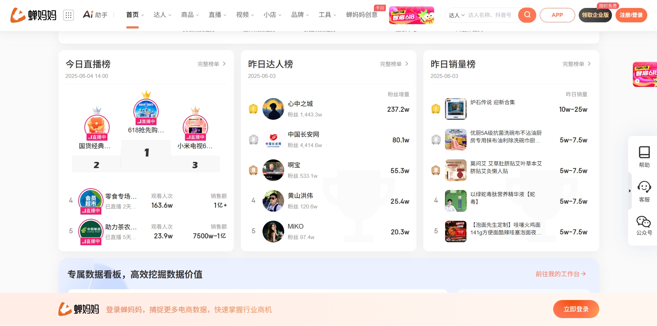Screen dimensions: 657x326
Task: Expand the 首页 menu
Action: pos(135,15)
